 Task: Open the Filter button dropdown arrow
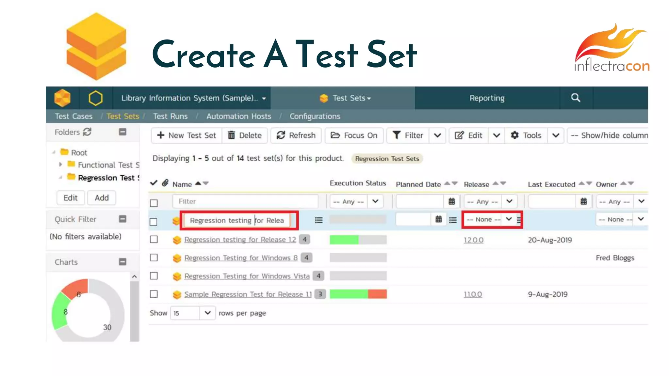437,135
